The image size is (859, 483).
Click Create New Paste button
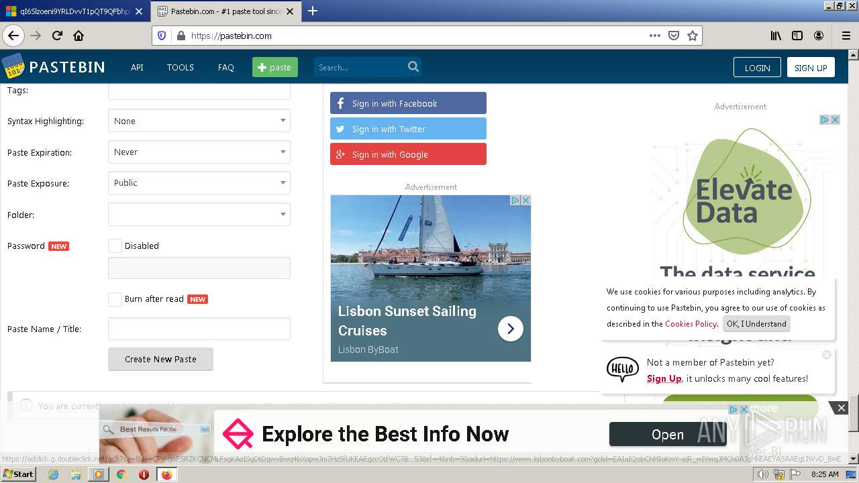pos(160,359)
